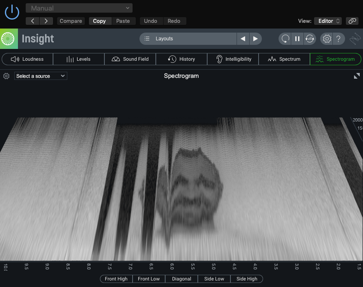The image size is (363, 287).
Task: Go to the next layout arrow
Action: point(255,39)
